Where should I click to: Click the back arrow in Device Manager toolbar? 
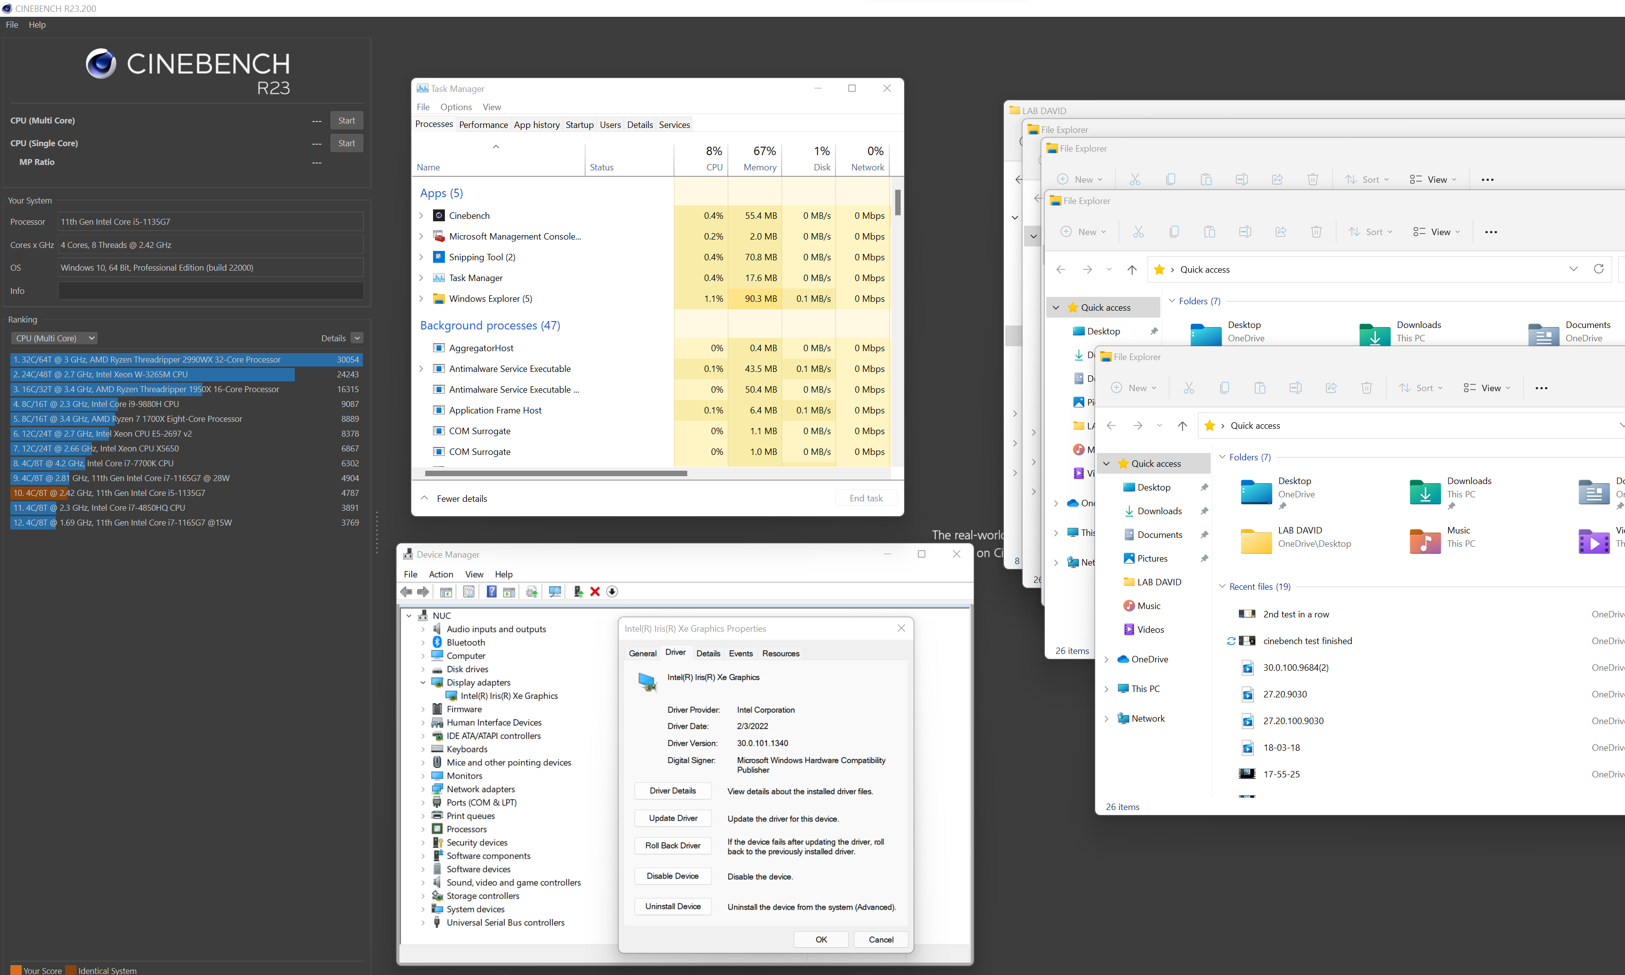pyautogui.click(x=406, y=591)
